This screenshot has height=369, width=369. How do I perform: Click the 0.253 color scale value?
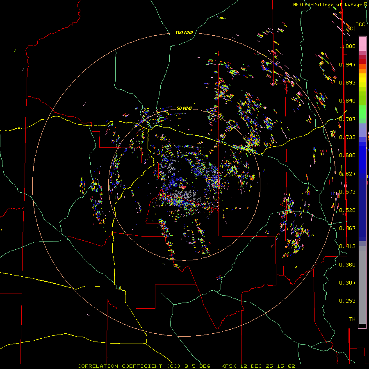pyautogui.click(x=347, y=301)
